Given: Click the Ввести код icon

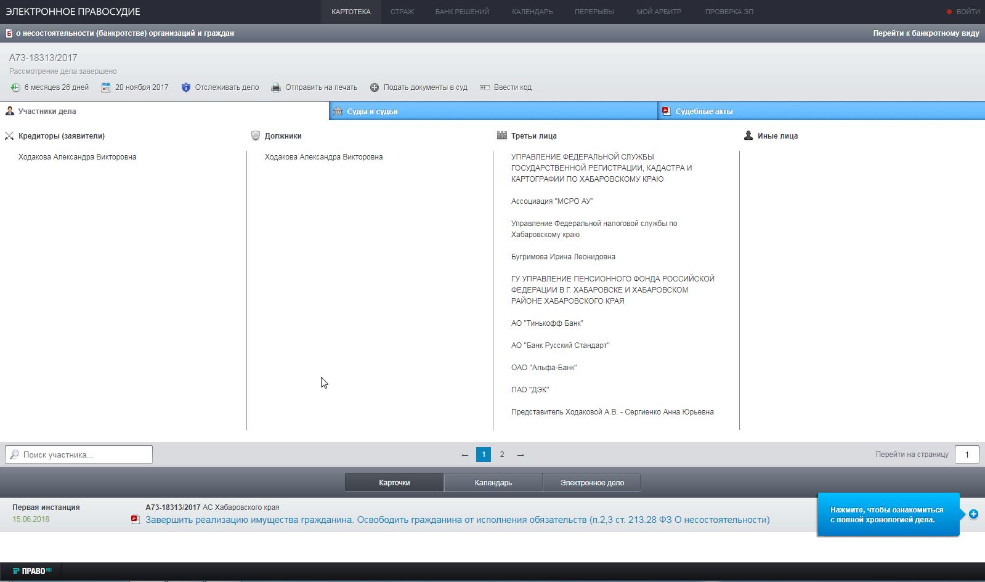Looking at the screenshot, I should tap(485, 87).
